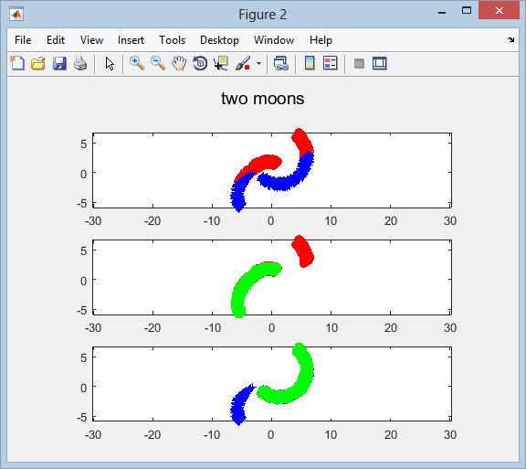Expand the brush color dropdown arrow
The height and width of the screenshot is (469, 526).
(258, 63)
